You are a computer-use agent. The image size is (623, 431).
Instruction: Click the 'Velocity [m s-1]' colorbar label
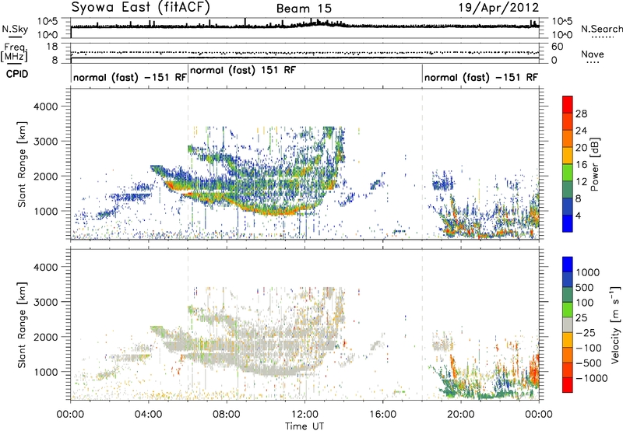(x=615, y=324)
